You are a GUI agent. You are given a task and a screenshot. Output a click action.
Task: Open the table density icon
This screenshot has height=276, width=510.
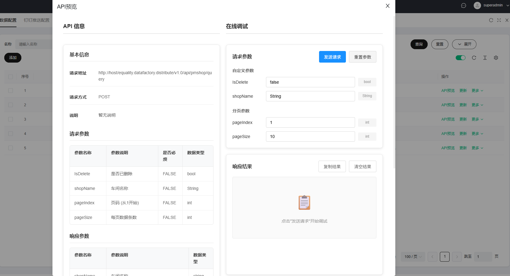[x=485, y=58]
